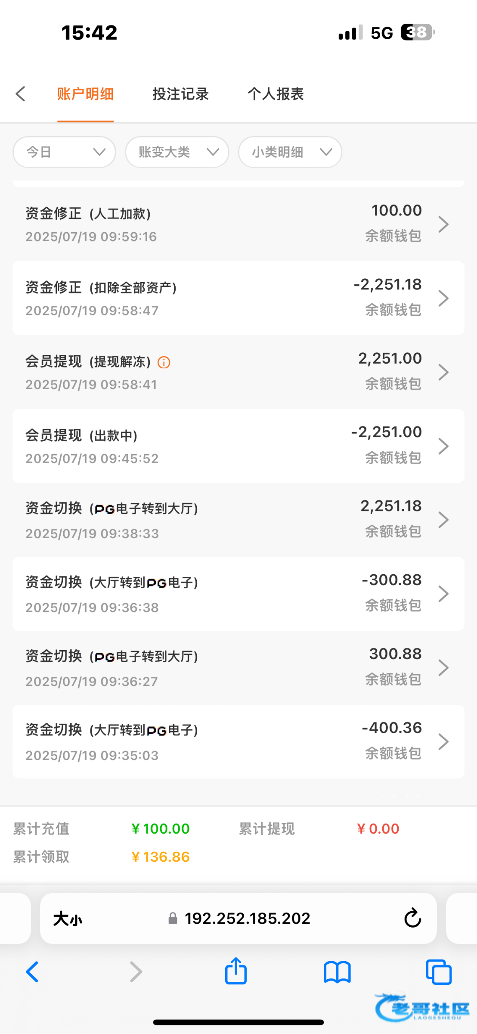Tap the 老哥社区 watermark logo
The image size is (477, 1034).
click(x=422, y=1008)
